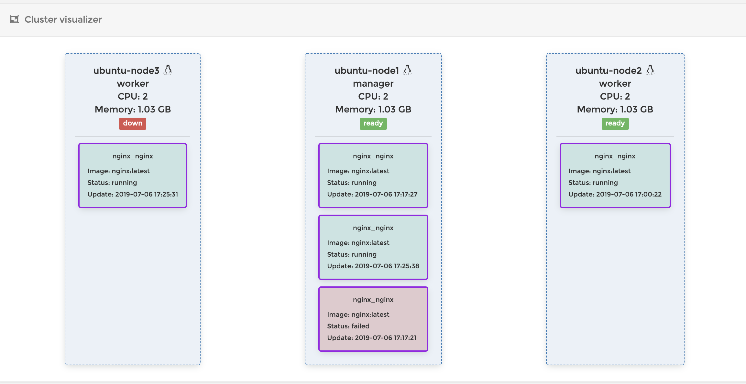Click the manager role label on ubuntu-node1
746x384 pixels.
[373, 83]
